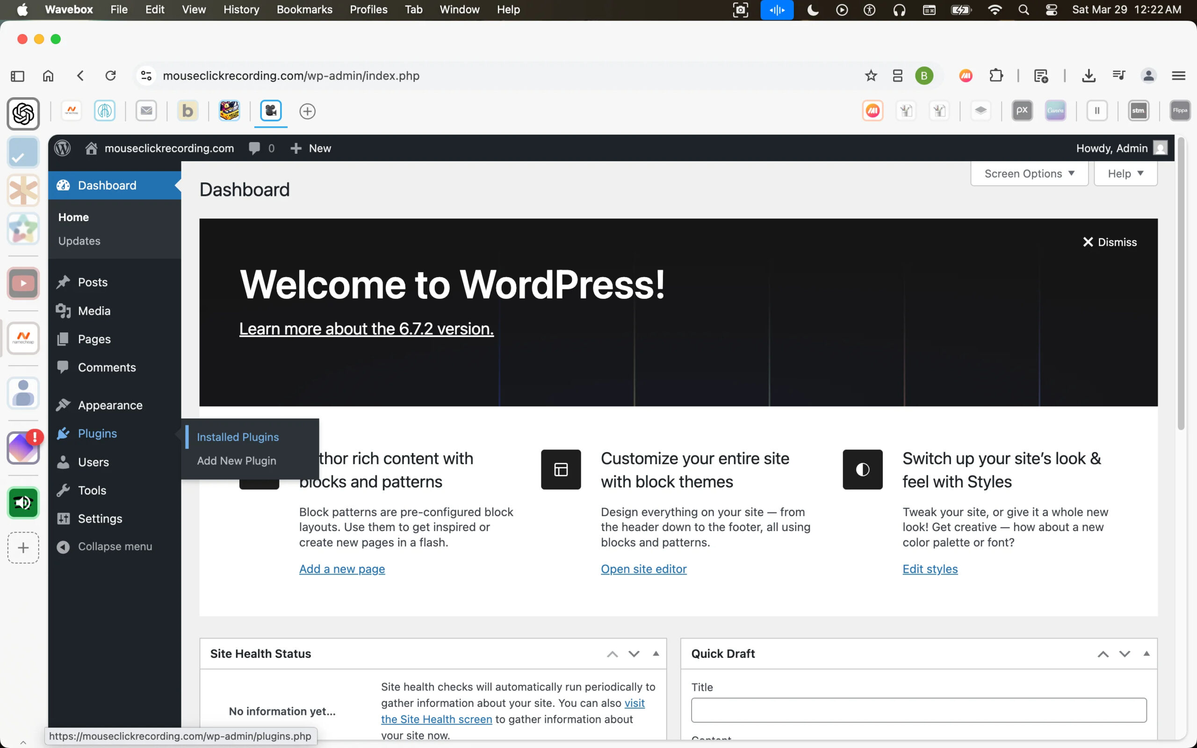Follow the Open site editor link
Image resolution: width=1197 pixels, height=748 pixels.
point(643,569)
